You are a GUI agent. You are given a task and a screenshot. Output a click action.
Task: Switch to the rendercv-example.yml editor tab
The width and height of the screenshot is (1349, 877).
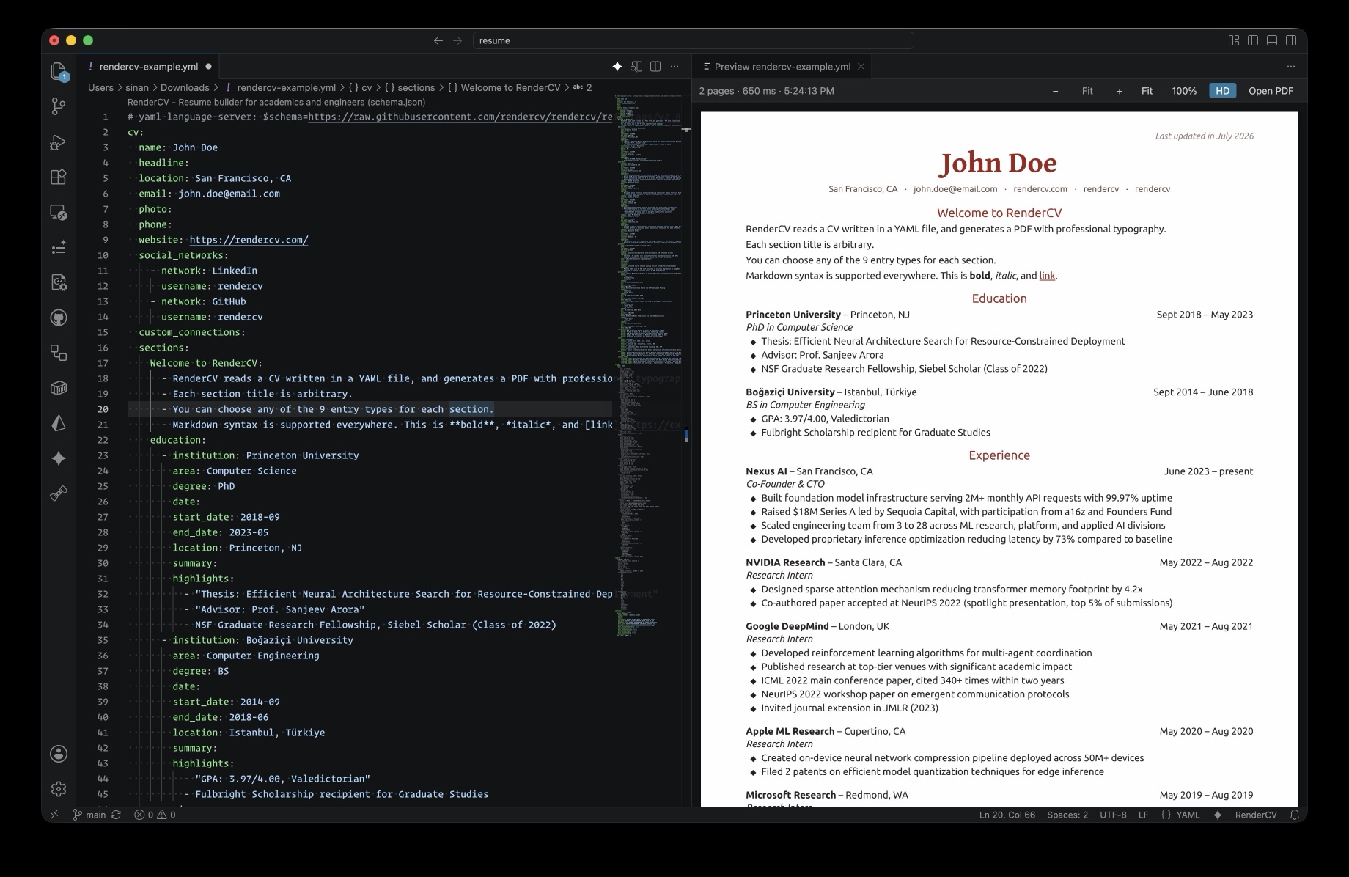point(149,67)
